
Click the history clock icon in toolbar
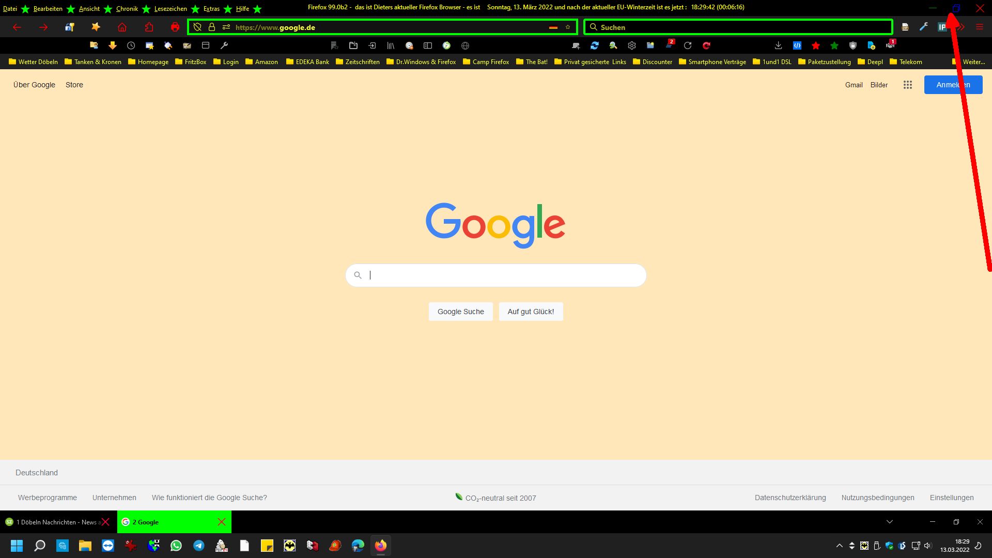(131, 45)
